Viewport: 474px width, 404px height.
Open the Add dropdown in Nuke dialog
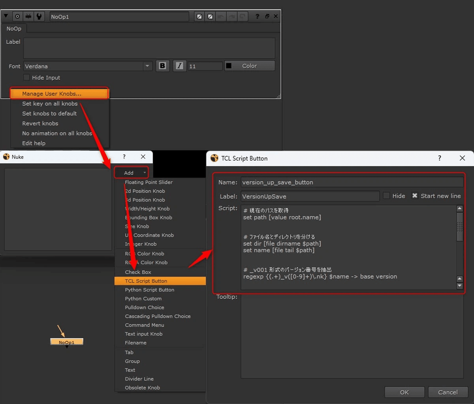[132, 173]
